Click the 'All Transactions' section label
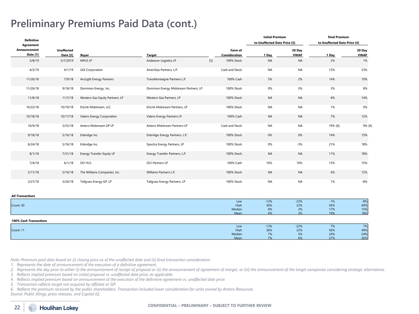The image size is (419, 314). pyautogui.click(x=23, y=196)
